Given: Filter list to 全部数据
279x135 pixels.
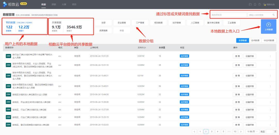Looking at the screenshot, I should click(x=243, y=41).
